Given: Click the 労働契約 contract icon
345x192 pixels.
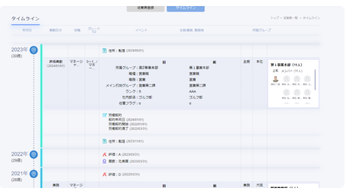Looking at the screenshot, I should click(x=104, y=115).
